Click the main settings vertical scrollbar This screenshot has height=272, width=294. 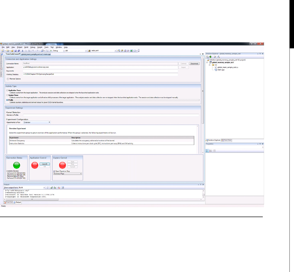point(203,91)
